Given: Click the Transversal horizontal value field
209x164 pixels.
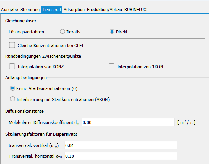Looking at the screenshot, I should tap(121, 156).
